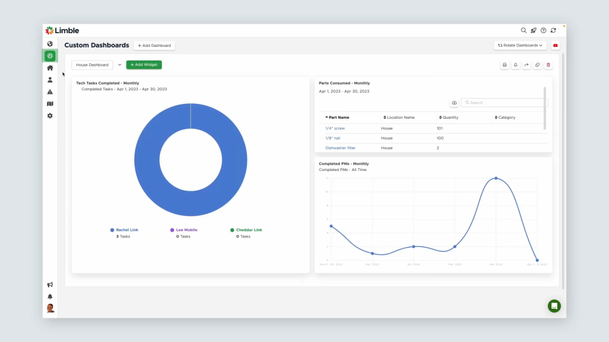Open the Dishwasher filter part link
609x342 pixels.
(x=340, y=148)
